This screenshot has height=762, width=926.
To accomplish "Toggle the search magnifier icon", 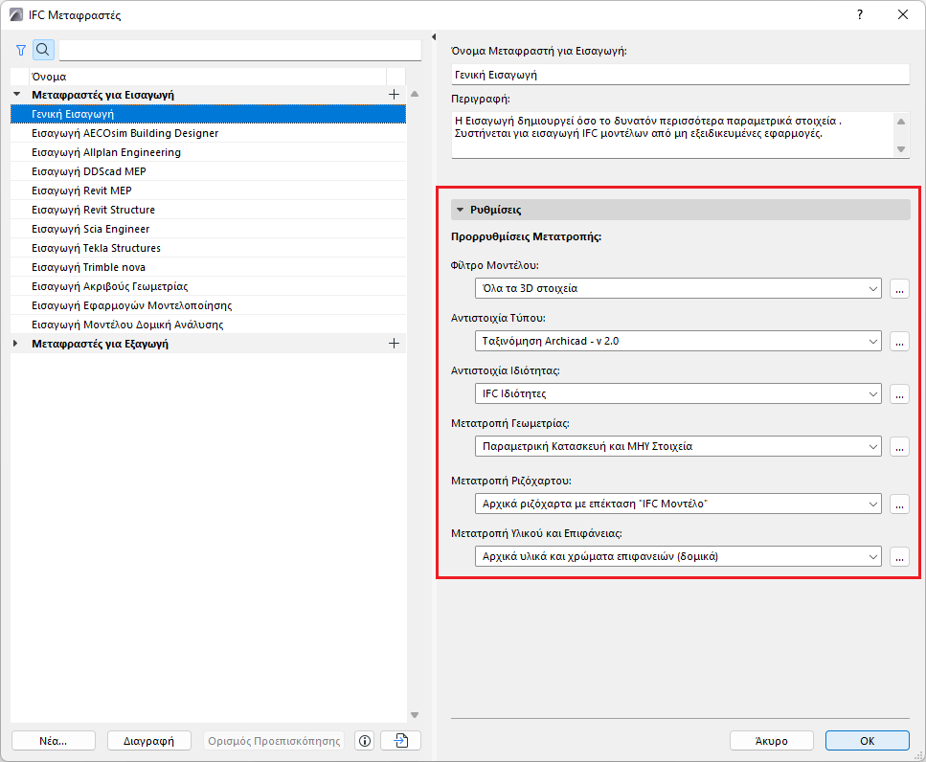I will [x=43, y=50].
